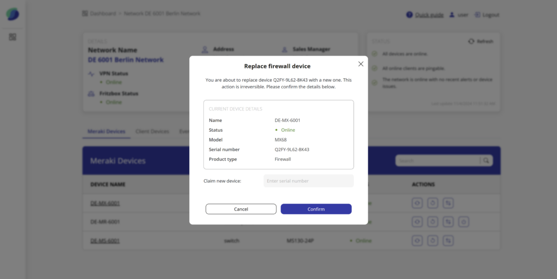This screenshot has height=279, width=557.
Task: Click the Logout door icon
Action: pyautogui.click(x=478, y=15)
